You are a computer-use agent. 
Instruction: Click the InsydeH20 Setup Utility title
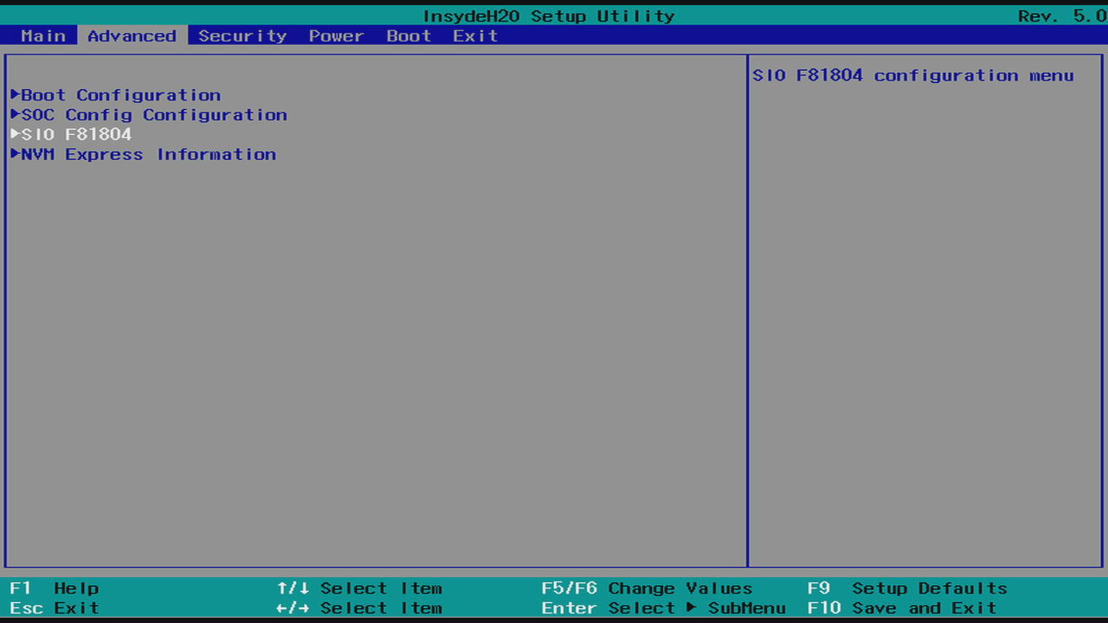[x=549, y=16]
